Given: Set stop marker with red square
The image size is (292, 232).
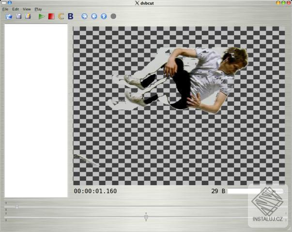Looking at the screenshot, I should 51,16.
